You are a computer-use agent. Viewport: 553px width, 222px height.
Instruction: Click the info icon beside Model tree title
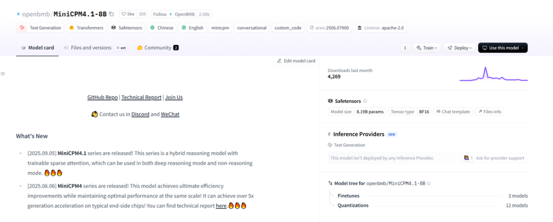(429, 183)
